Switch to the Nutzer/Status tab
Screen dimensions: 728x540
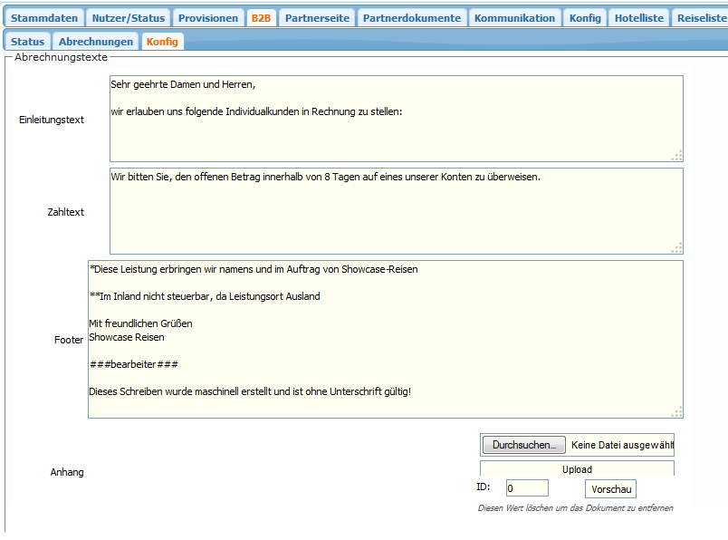pyautogui.click(x=128, y=18)
